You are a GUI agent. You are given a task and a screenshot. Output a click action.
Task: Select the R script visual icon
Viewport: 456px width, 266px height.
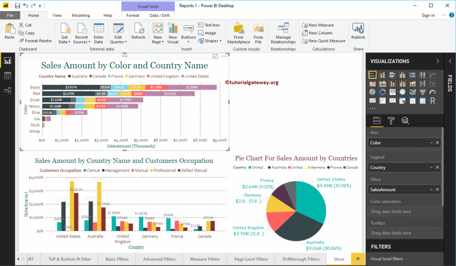433,101
